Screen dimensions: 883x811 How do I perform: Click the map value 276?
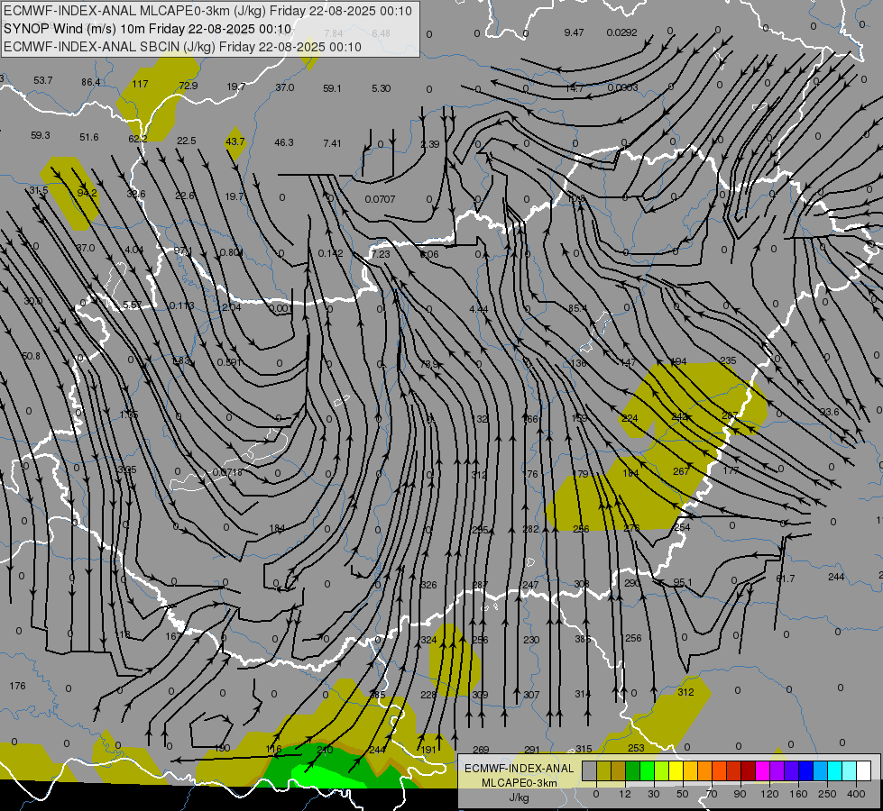631,528
